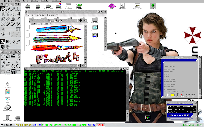The image size is (204, 127).
Task: Click Stop in mxPlay Panel
Action: pos(188,115)
